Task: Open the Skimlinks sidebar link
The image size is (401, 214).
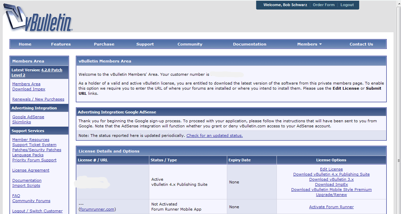Action: [21, 122]
